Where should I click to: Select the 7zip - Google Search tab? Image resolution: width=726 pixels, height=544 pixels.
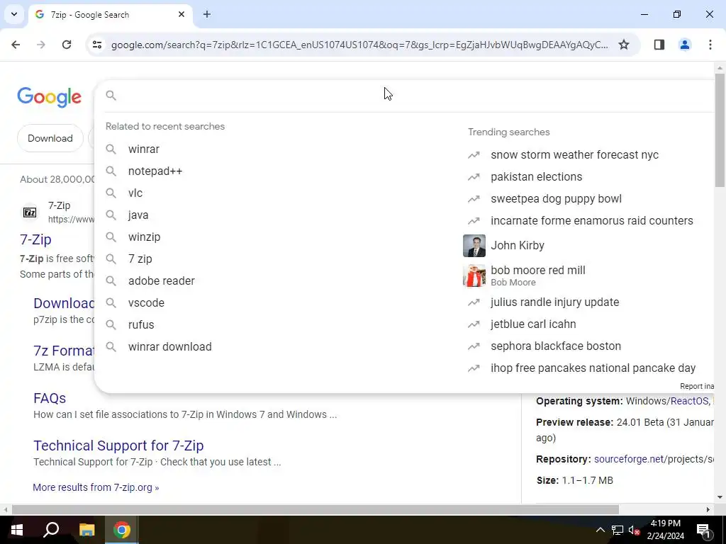[110, 14]
